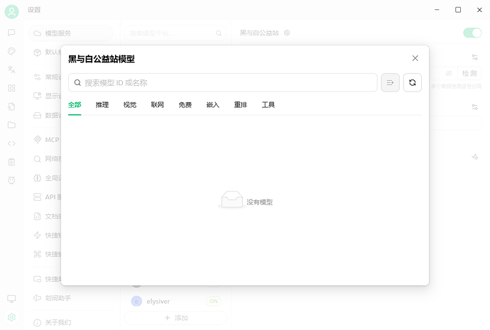Click the 设置 window title text
Image resolution: width=490 pixels, height=330 pixels.
(x=34, y=10)
